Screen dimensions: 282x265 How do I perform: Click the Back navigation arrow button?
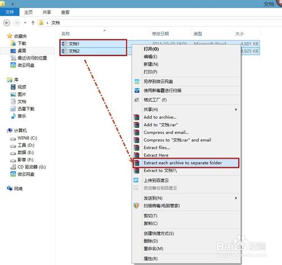click(7, 23)
